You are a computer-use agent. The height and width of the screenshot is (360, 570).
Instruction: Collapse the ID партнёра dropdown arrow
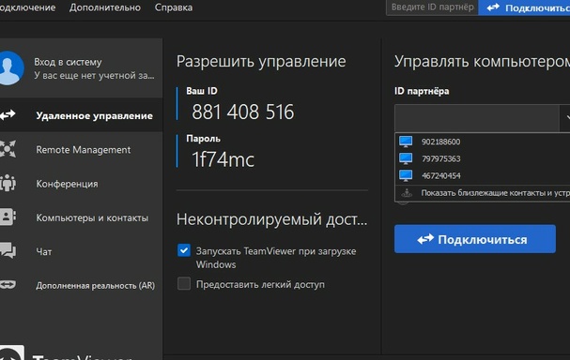pyautogui.click(x=565, y=118)
